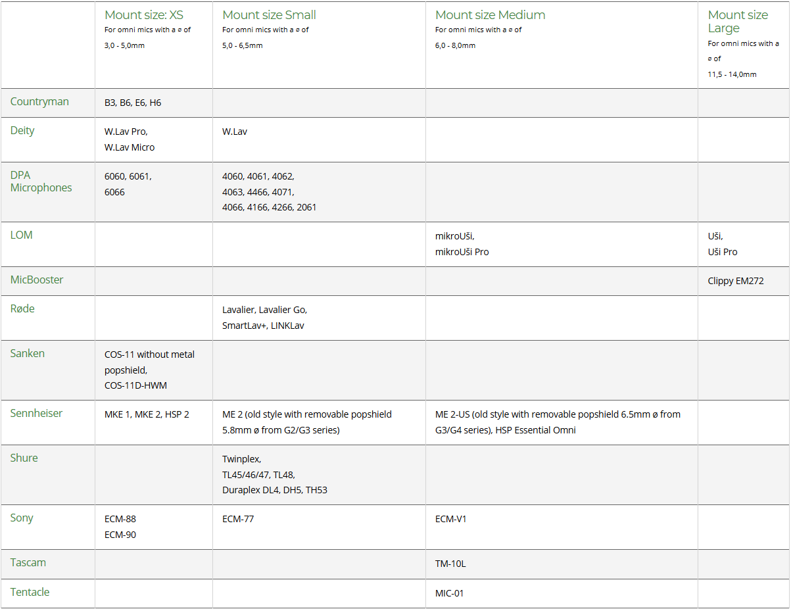The width and height of the screenshot is (791, 609).
Task: Open the Sanken brand entry
Action: click(x=28, y=353)
